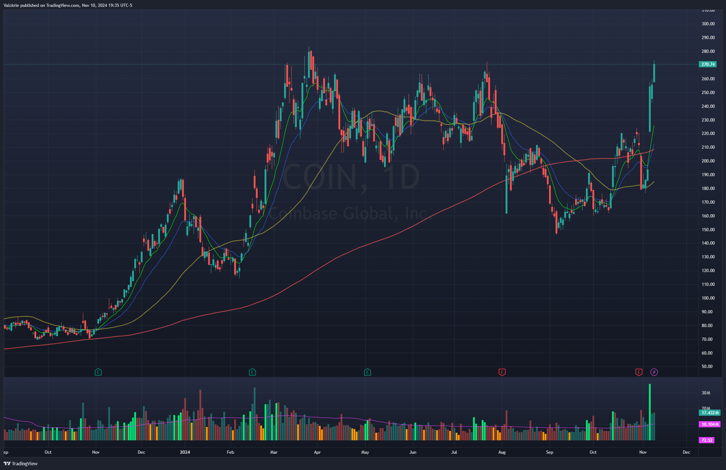Click the 30 M volume axis label
The width and height of the screenshot is (726, 470).
706,393
